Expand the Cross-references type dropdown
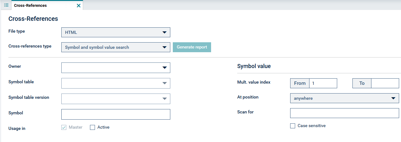The height and width of the screenshot is (142, 401). [x=116, y=47]
